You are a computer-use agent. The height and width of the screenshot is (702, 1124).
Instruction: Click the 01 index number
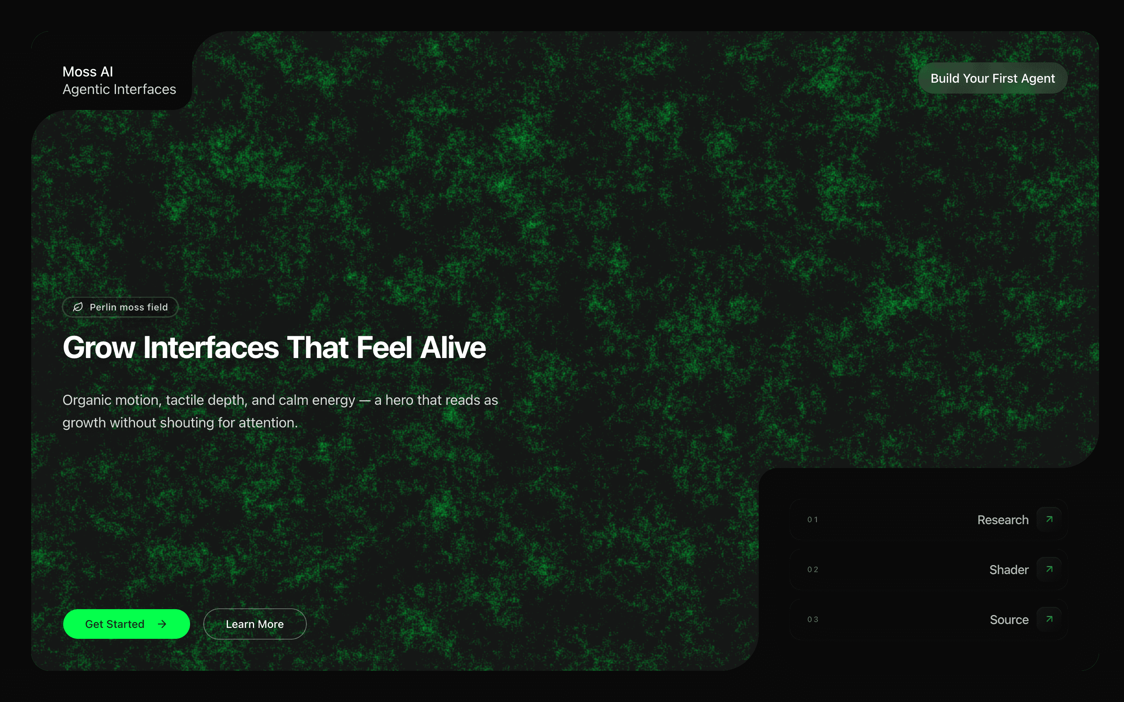[x=812, y=519]
